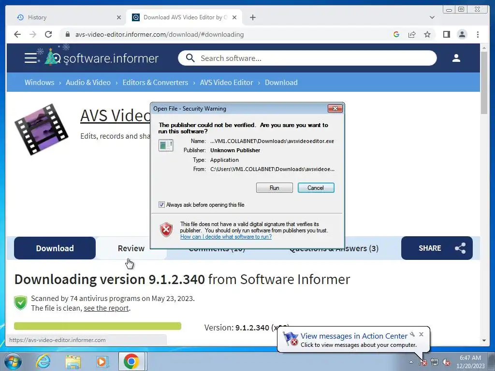The height and width of the screenshot is (371, 495).
Task: Open How can I decide what software link
Action: pos(226,237)
